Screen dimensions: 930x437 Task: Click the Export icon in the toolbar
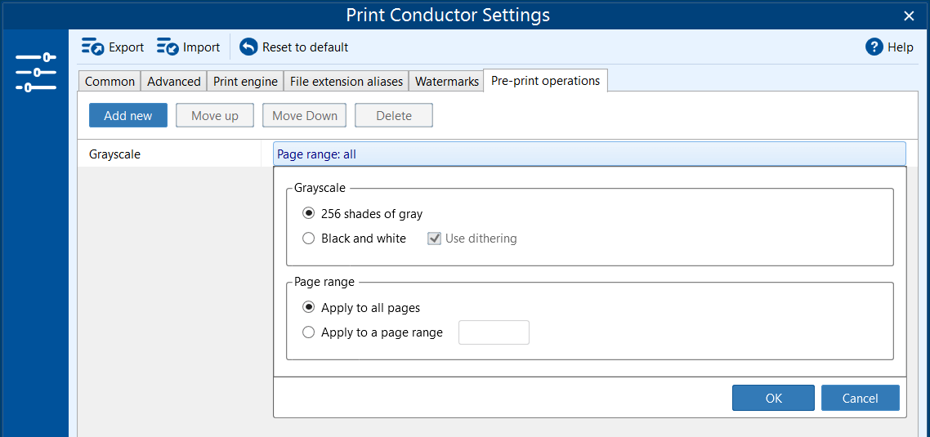92,47
